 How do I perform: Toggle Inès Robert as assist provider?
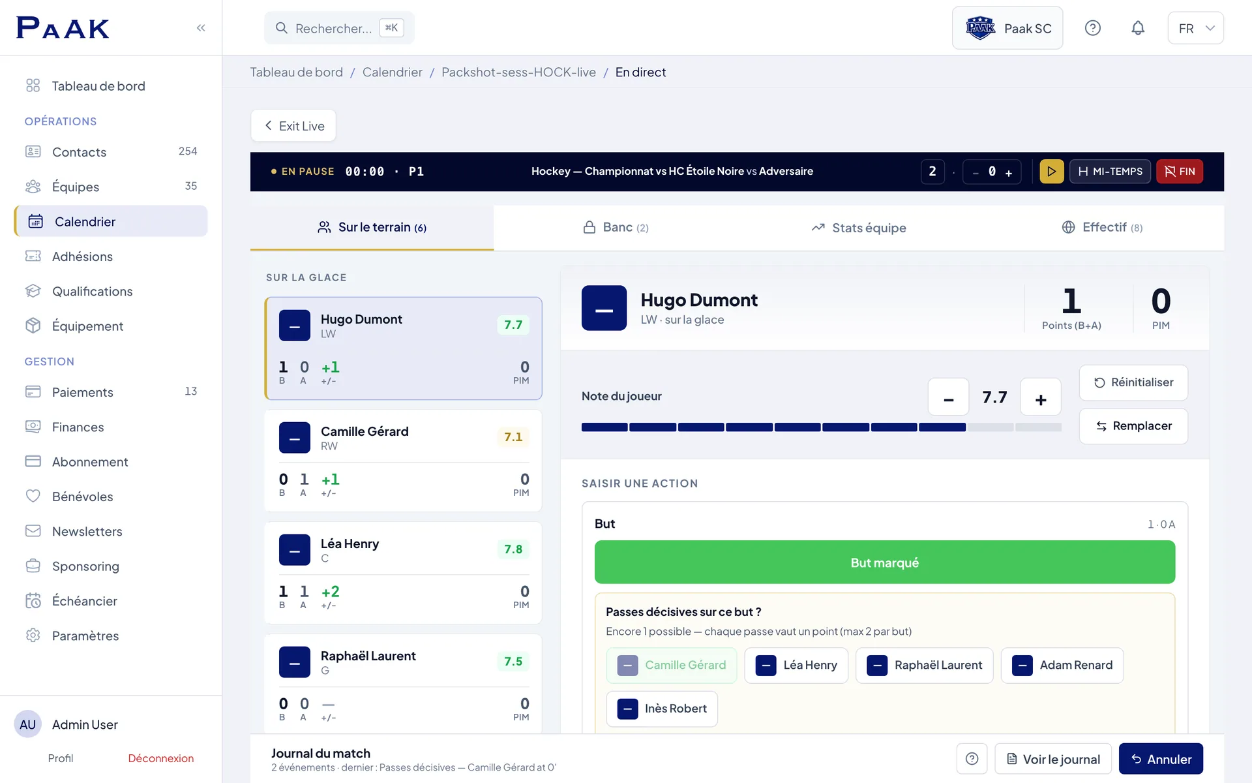pyautogui.click(x=662, y=709)
